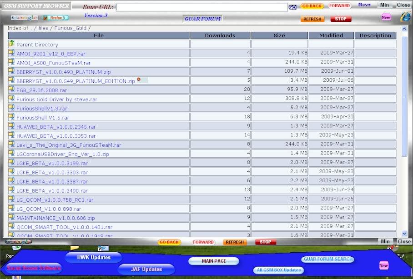413x279 pixels.
Task: Sort by the Downloads column header
Action: [220, 35]
